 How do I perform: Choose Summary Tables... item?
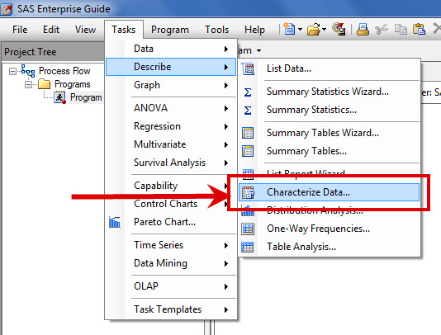[x=329, y=151]
